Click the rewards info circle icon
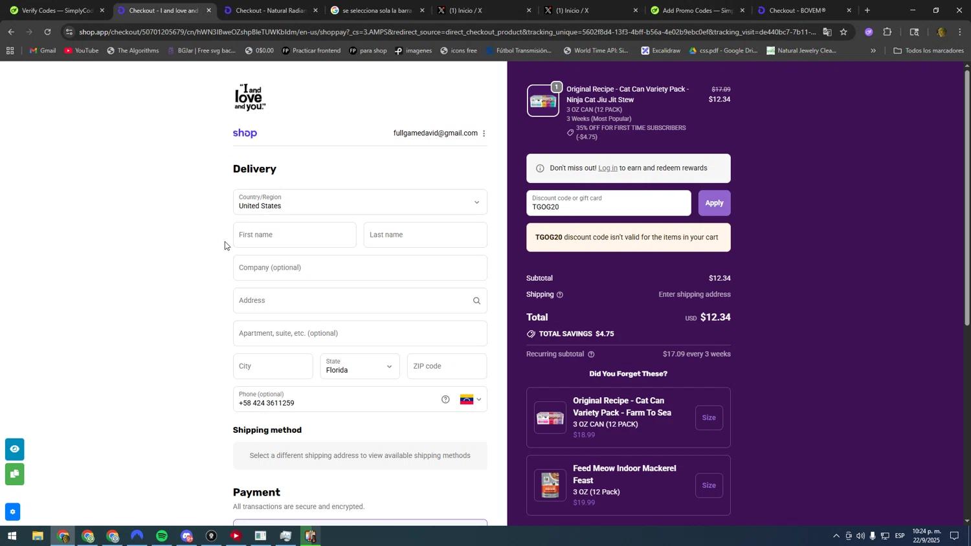The image size is (971, 546). point(540,169)
